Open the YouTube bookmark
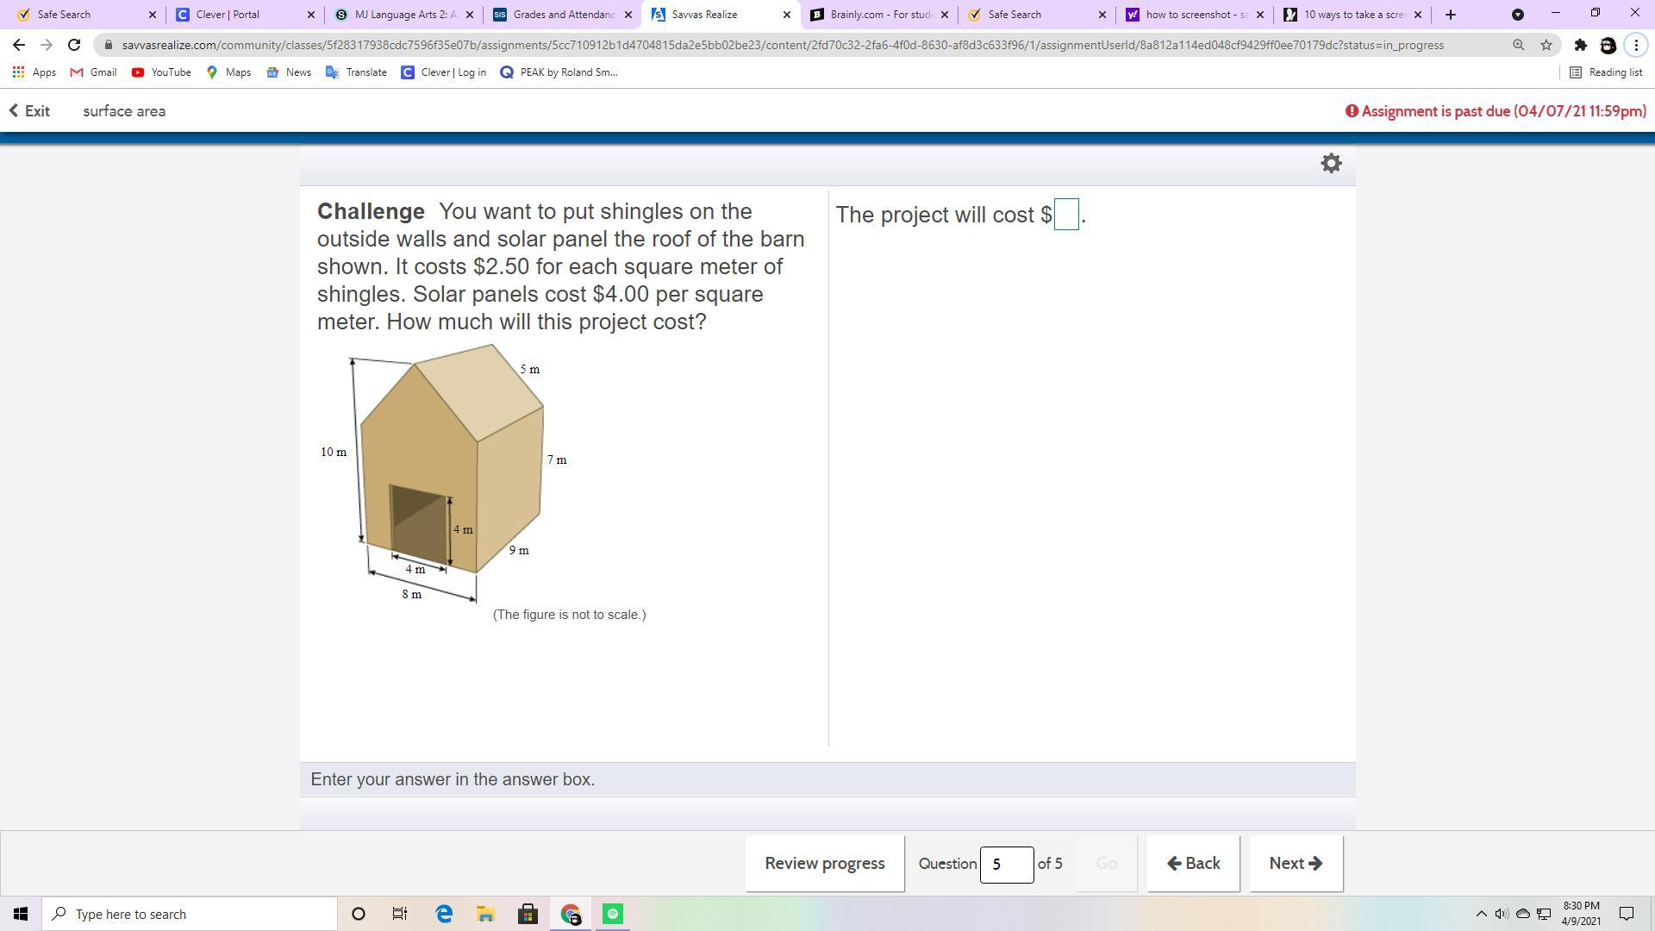The width and height of the screenshot is (1655, 931). click(161, 72)
